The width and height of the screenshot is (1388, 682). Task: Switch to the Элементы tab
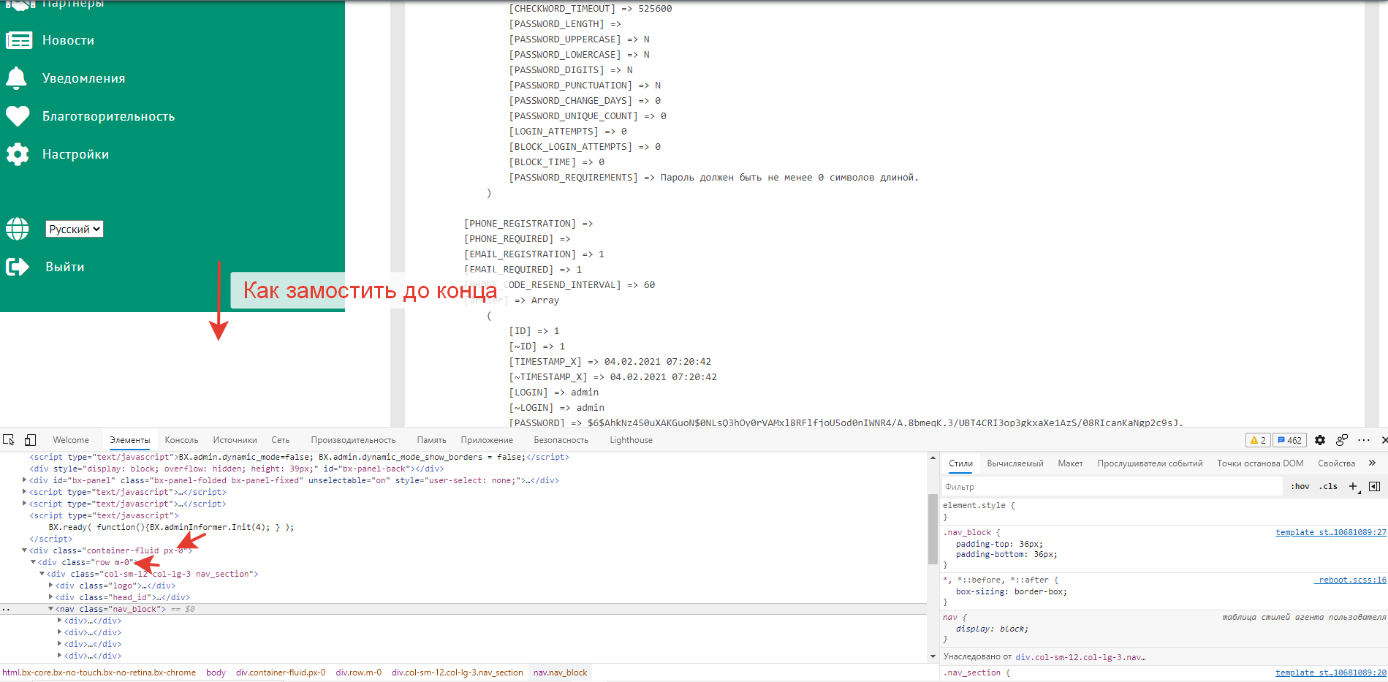click(x=130, y=440)
